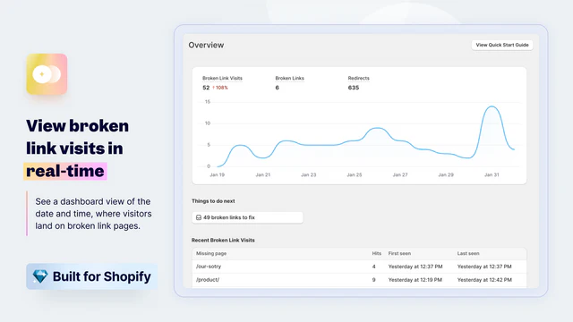Click the Jan 25 label on chart axis
Screen dimensions: 573x322
pyautogui.click(x=355, y=175)
